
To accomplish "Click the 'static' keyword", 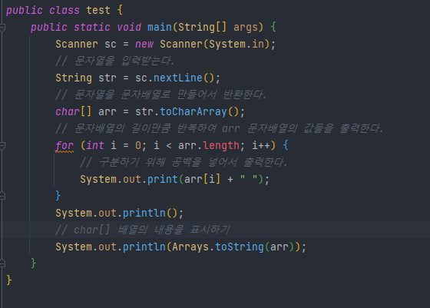I will 92,27.
